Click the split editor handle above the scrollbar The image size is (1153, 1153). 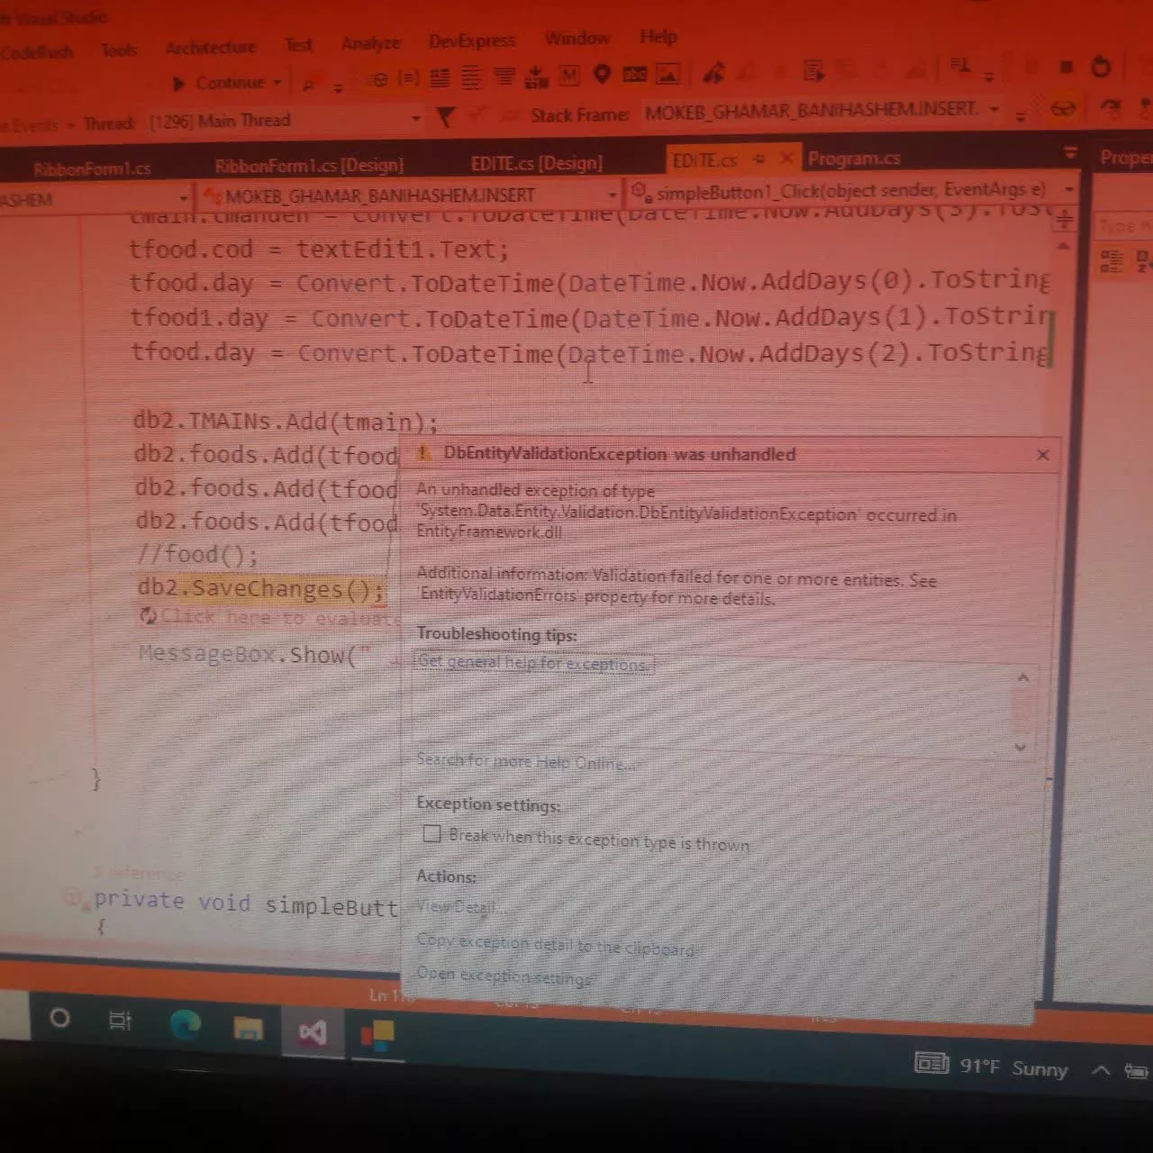tap(1064, 219)
